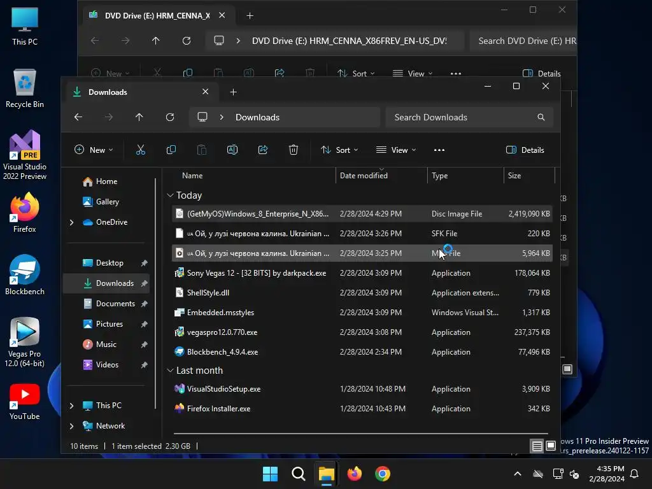Select Blockbench_4.9.4.exe file
652x489 pixels.
click(x=362, y=352)
